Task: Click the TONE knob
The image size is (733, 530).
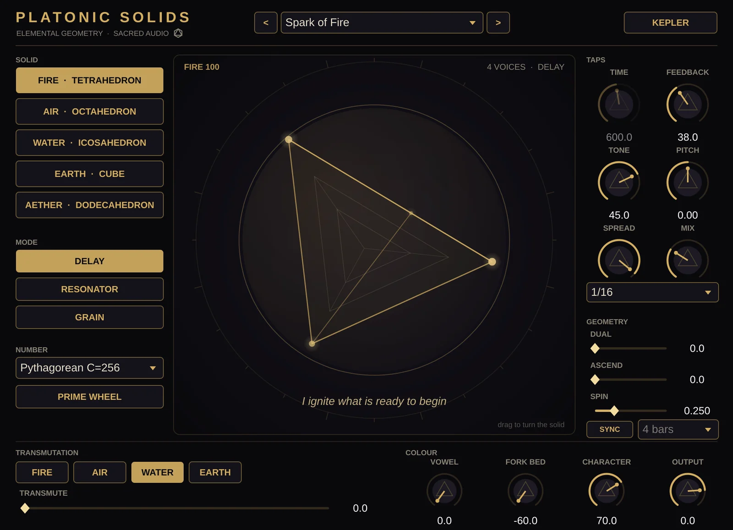Action: pos(619,182)
